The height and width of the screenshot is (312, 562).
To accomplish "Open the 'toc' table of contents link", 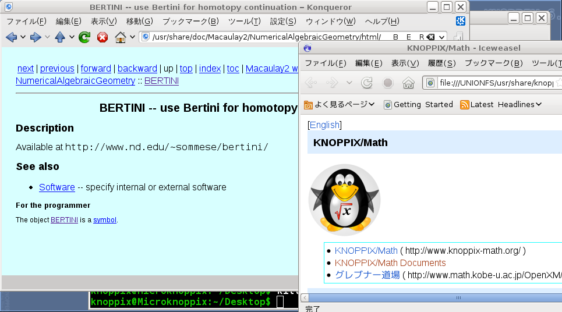I will tap(232, 69).
